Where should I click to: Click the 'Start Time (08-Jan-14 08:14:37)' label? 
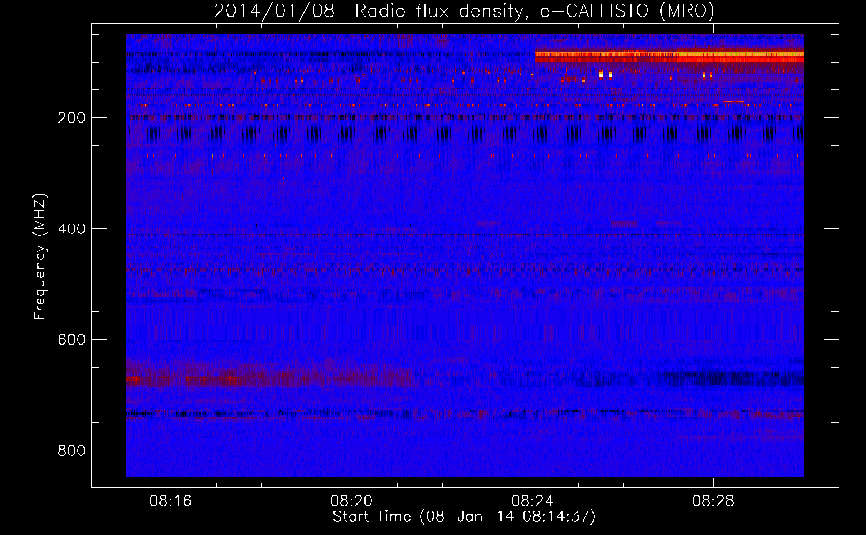(464, 517)
